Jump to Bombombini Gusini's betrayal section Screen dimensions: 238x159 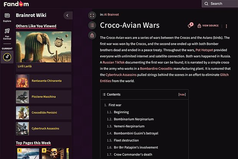(136, 133)
